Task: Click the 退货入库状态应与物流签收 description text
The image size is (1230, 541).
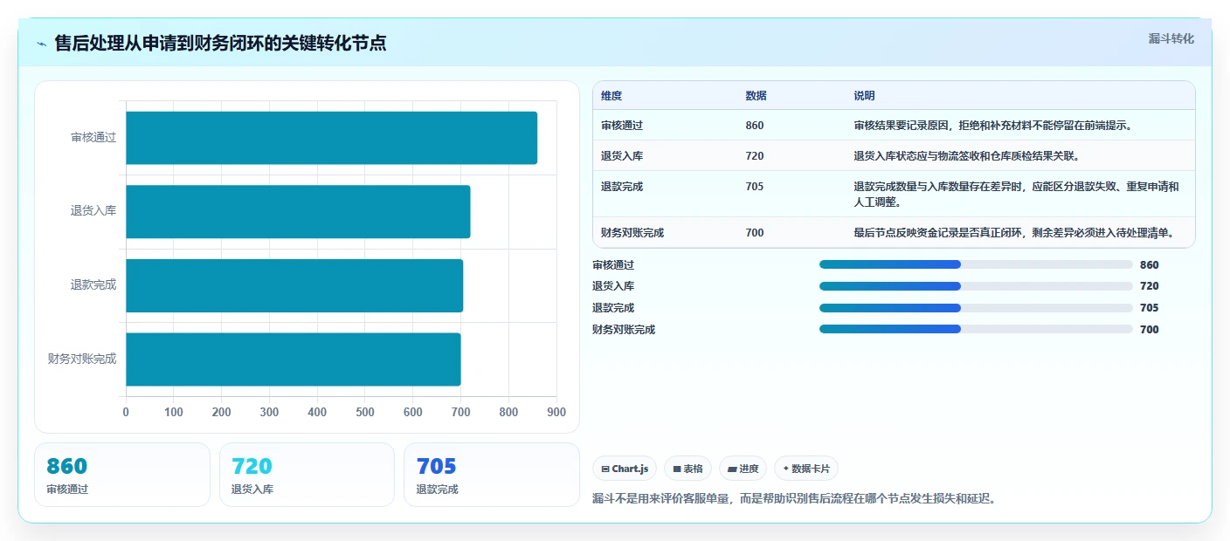Action: tap(969, 156)
